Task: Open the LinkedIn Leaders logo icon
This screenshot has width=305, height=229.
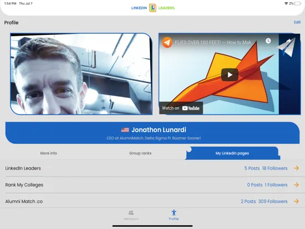Action: [152, 8]
